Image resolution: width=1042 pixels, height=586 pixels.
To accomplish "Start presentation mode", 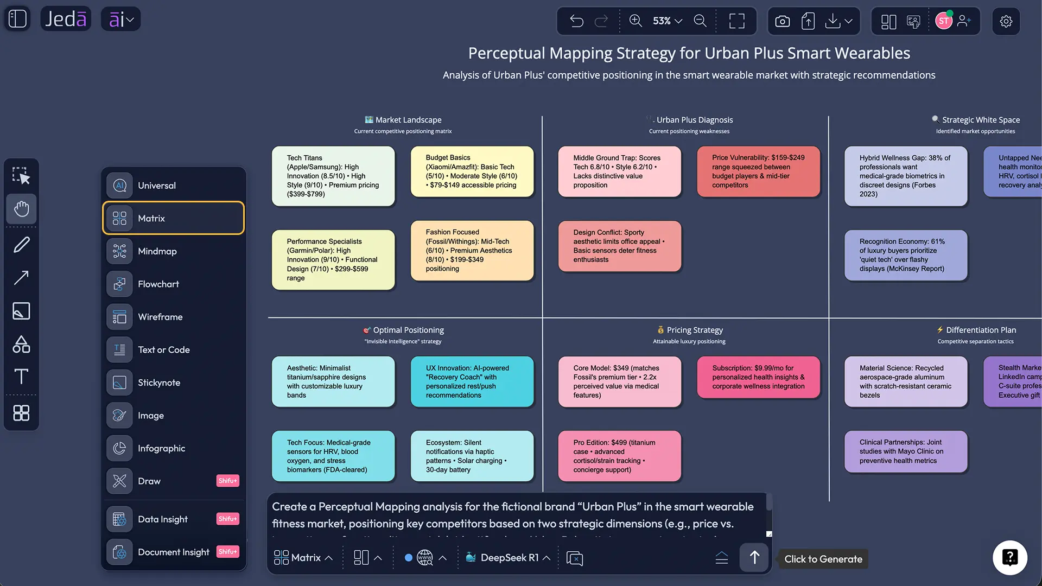I will (914, 21).
